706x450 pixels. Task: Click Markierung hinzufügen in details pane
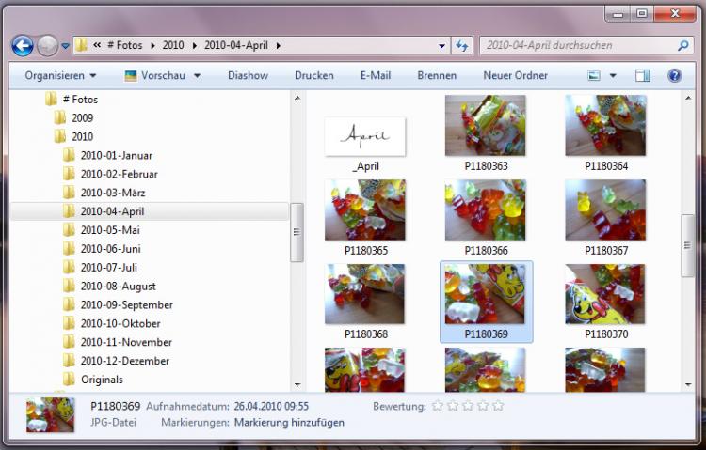(x=289, y=423)
